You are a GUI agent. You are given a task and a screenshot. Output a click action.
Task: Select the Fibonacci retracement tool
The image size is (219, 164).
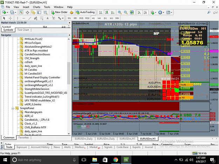[42, 18]
